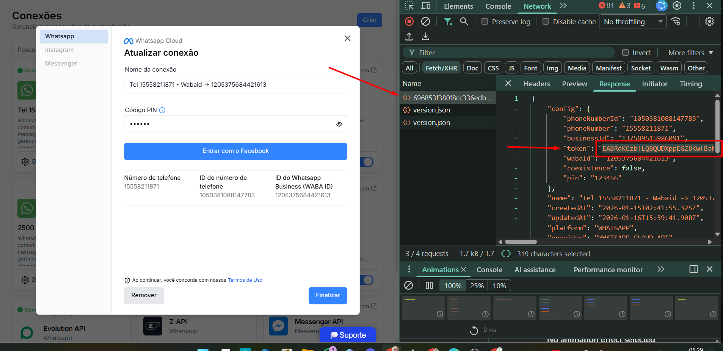The image size is (723, 351).
Task: Toggle JS request type filter
Action: click(x=511, y=68)
